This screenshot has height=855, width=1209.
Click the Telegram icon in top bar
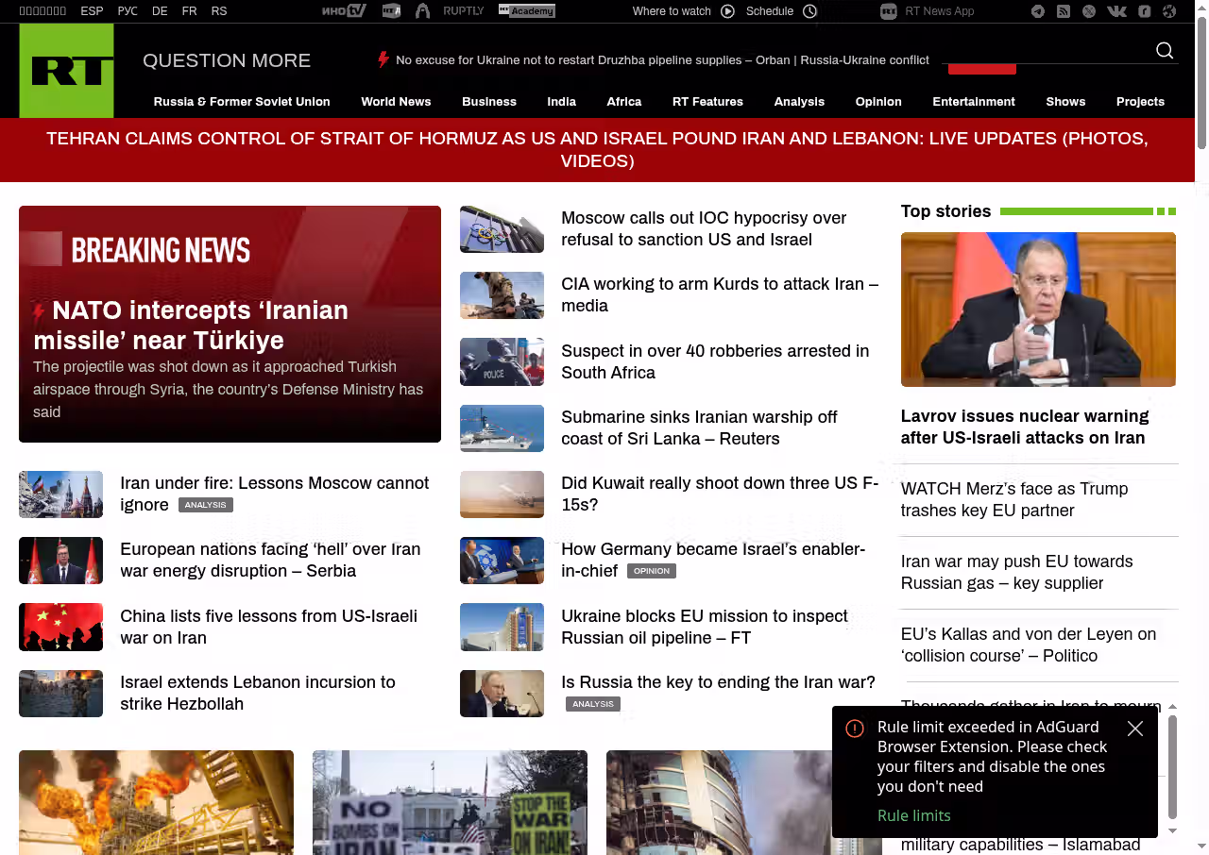coord(1038,11)
